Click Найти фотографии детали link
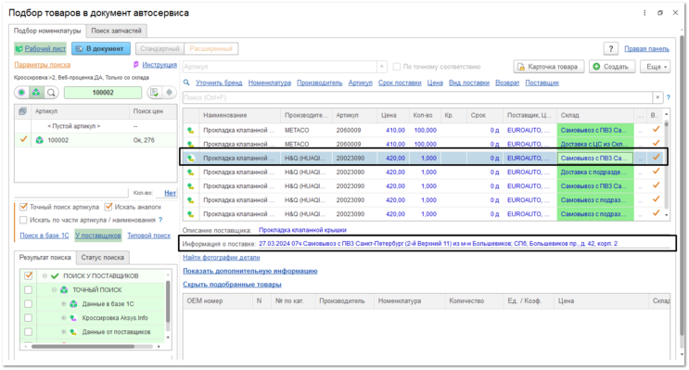The image size is (689, 370). (221, 258)
